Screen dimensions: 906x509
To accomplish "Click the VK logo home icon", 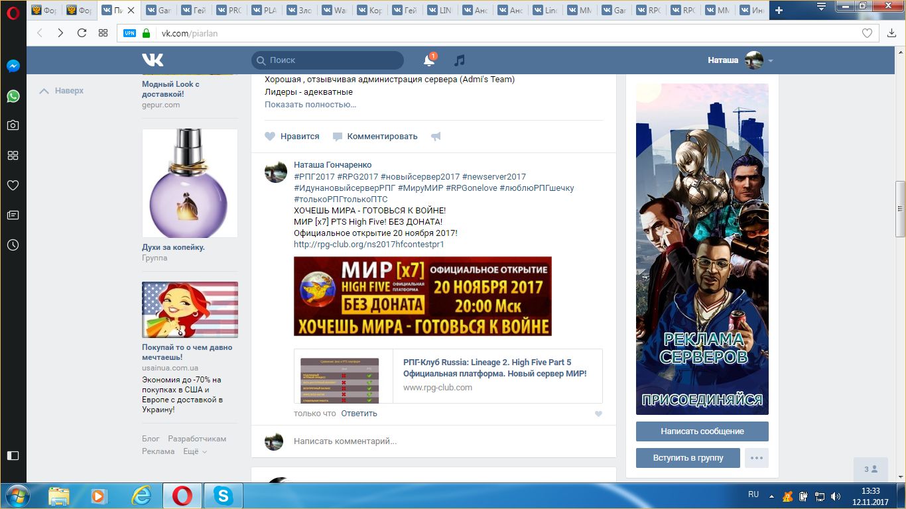I will (153, 60).
